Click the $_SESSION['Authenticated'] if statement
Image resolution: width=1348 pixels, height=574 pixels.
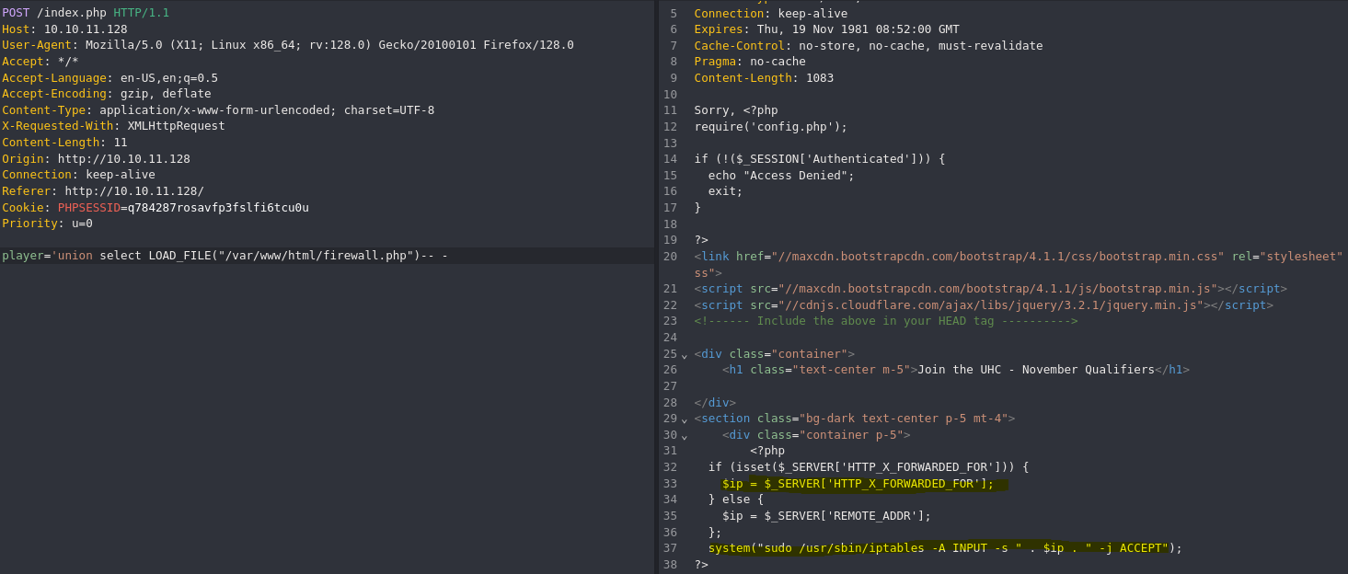pyautogui.click(x=820, y=159)
